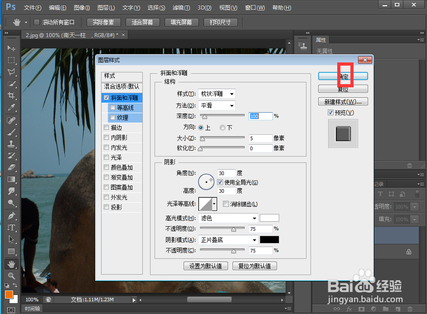
Task: Select the Dodge tool
Action: pyautogui.click(x=11, y=203)
